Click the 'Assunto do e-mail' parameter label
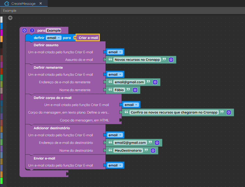The width and height of the screenshot is (245, 187). [79, 60]
